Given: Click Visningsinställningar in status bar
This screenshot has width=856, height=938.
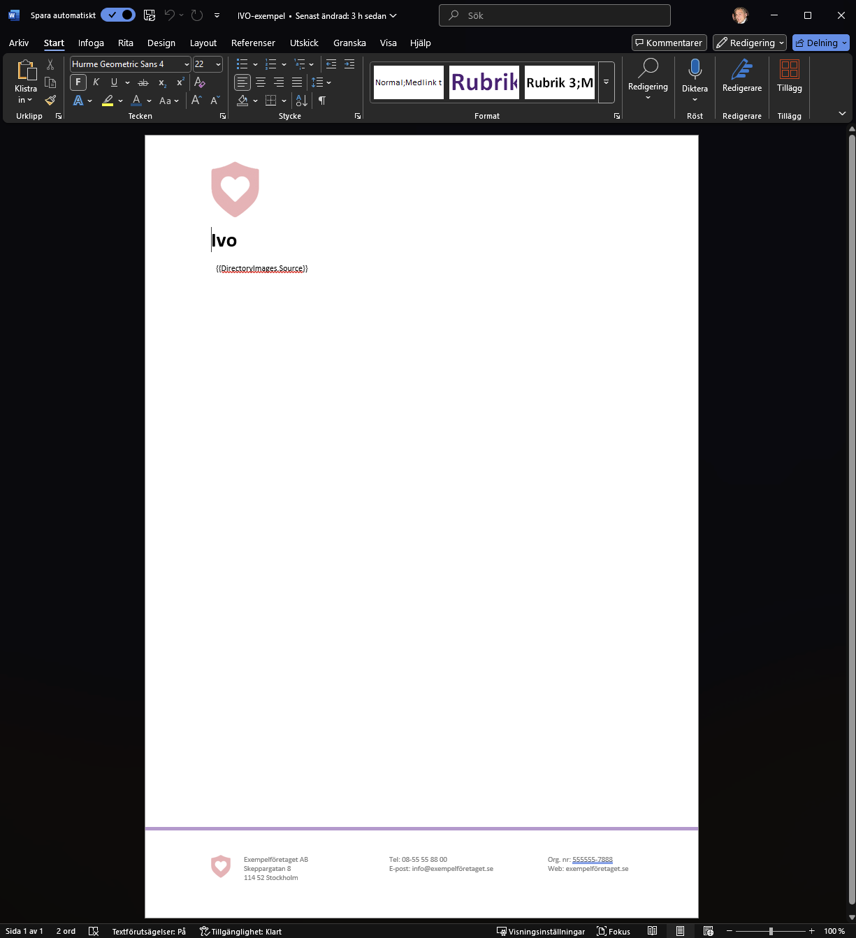Looking at the screenshot, I should 541,931.
